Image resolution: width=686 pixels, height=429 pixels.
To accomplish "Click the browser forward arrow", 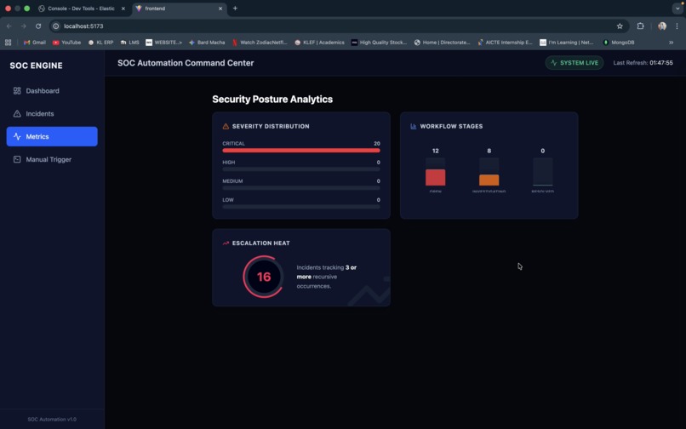I will [x=24, y=26].
